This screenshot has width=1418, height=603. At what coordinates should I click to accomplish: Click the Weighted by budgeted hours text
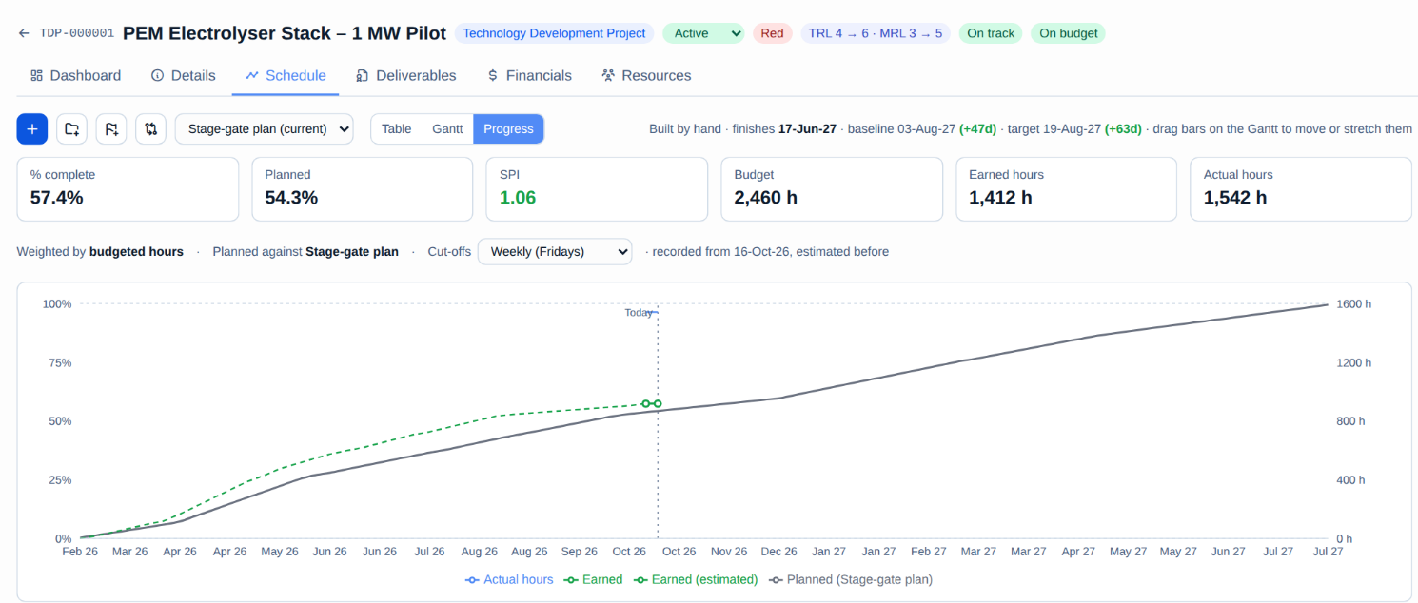(x=100, y=252)
